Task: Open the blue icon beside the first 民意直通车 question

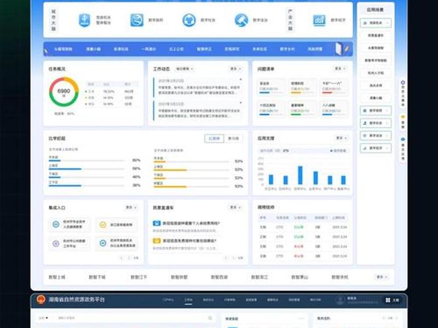Action: point(157,223)
